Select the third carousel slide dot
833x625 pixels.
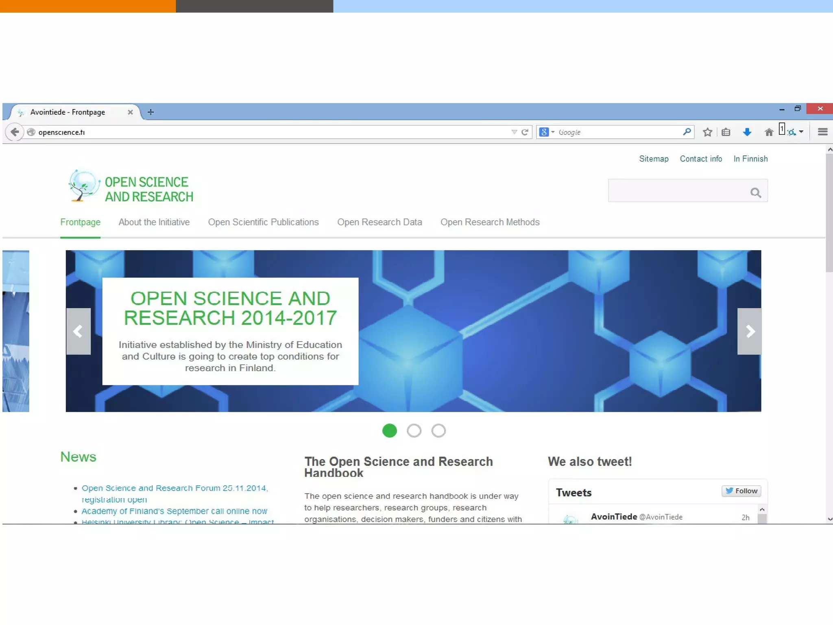pyautogui.click(x=438, y=431)
